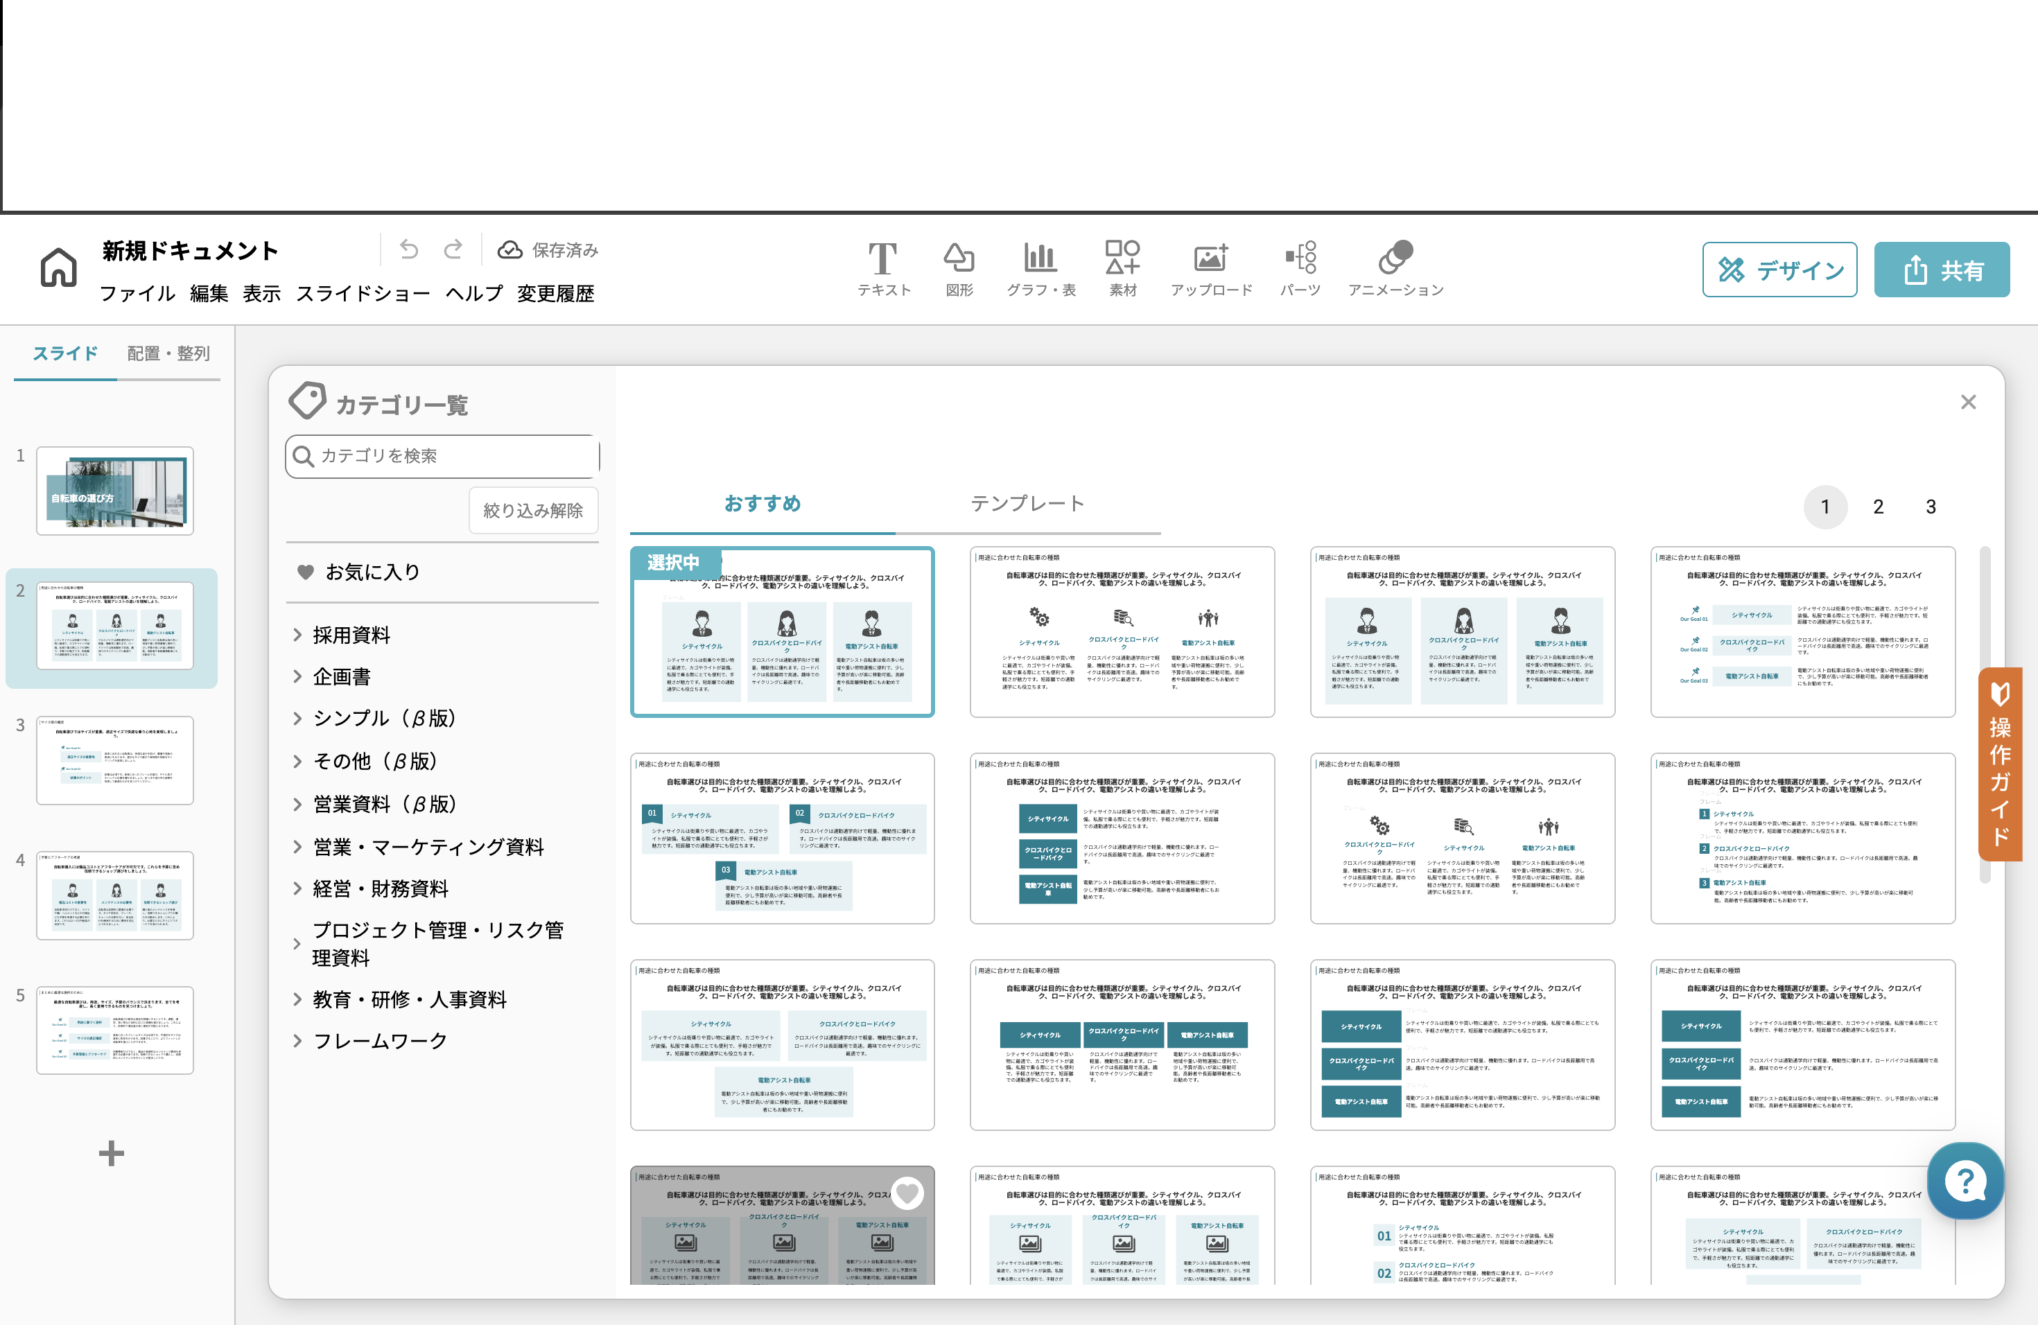The width and height of the screenshot is (2038, 1325).
Task: Click the デザイン button
Action: pos(1779,270)
